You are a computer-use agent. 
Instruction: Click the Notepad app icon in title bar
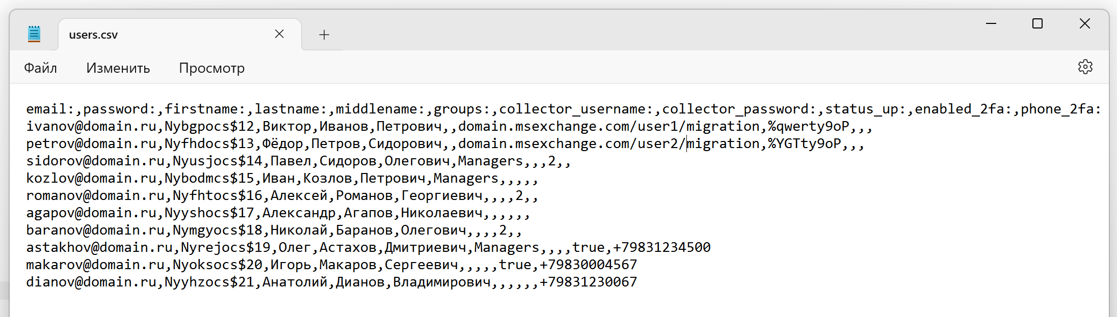tap(34, 34)
